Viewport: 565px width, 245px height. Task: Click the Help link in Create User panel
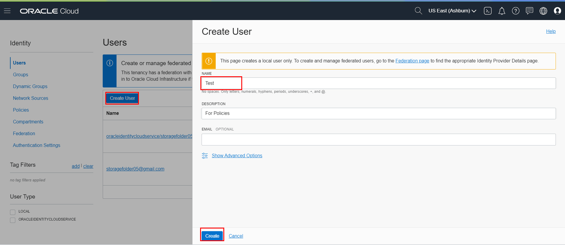click(x=551, y=31)
